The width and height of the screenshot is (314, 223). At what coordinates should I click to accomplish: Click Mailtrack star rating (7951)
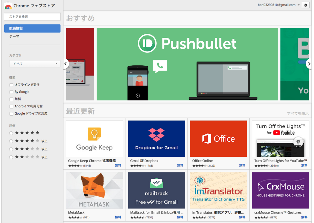[142, 217]
